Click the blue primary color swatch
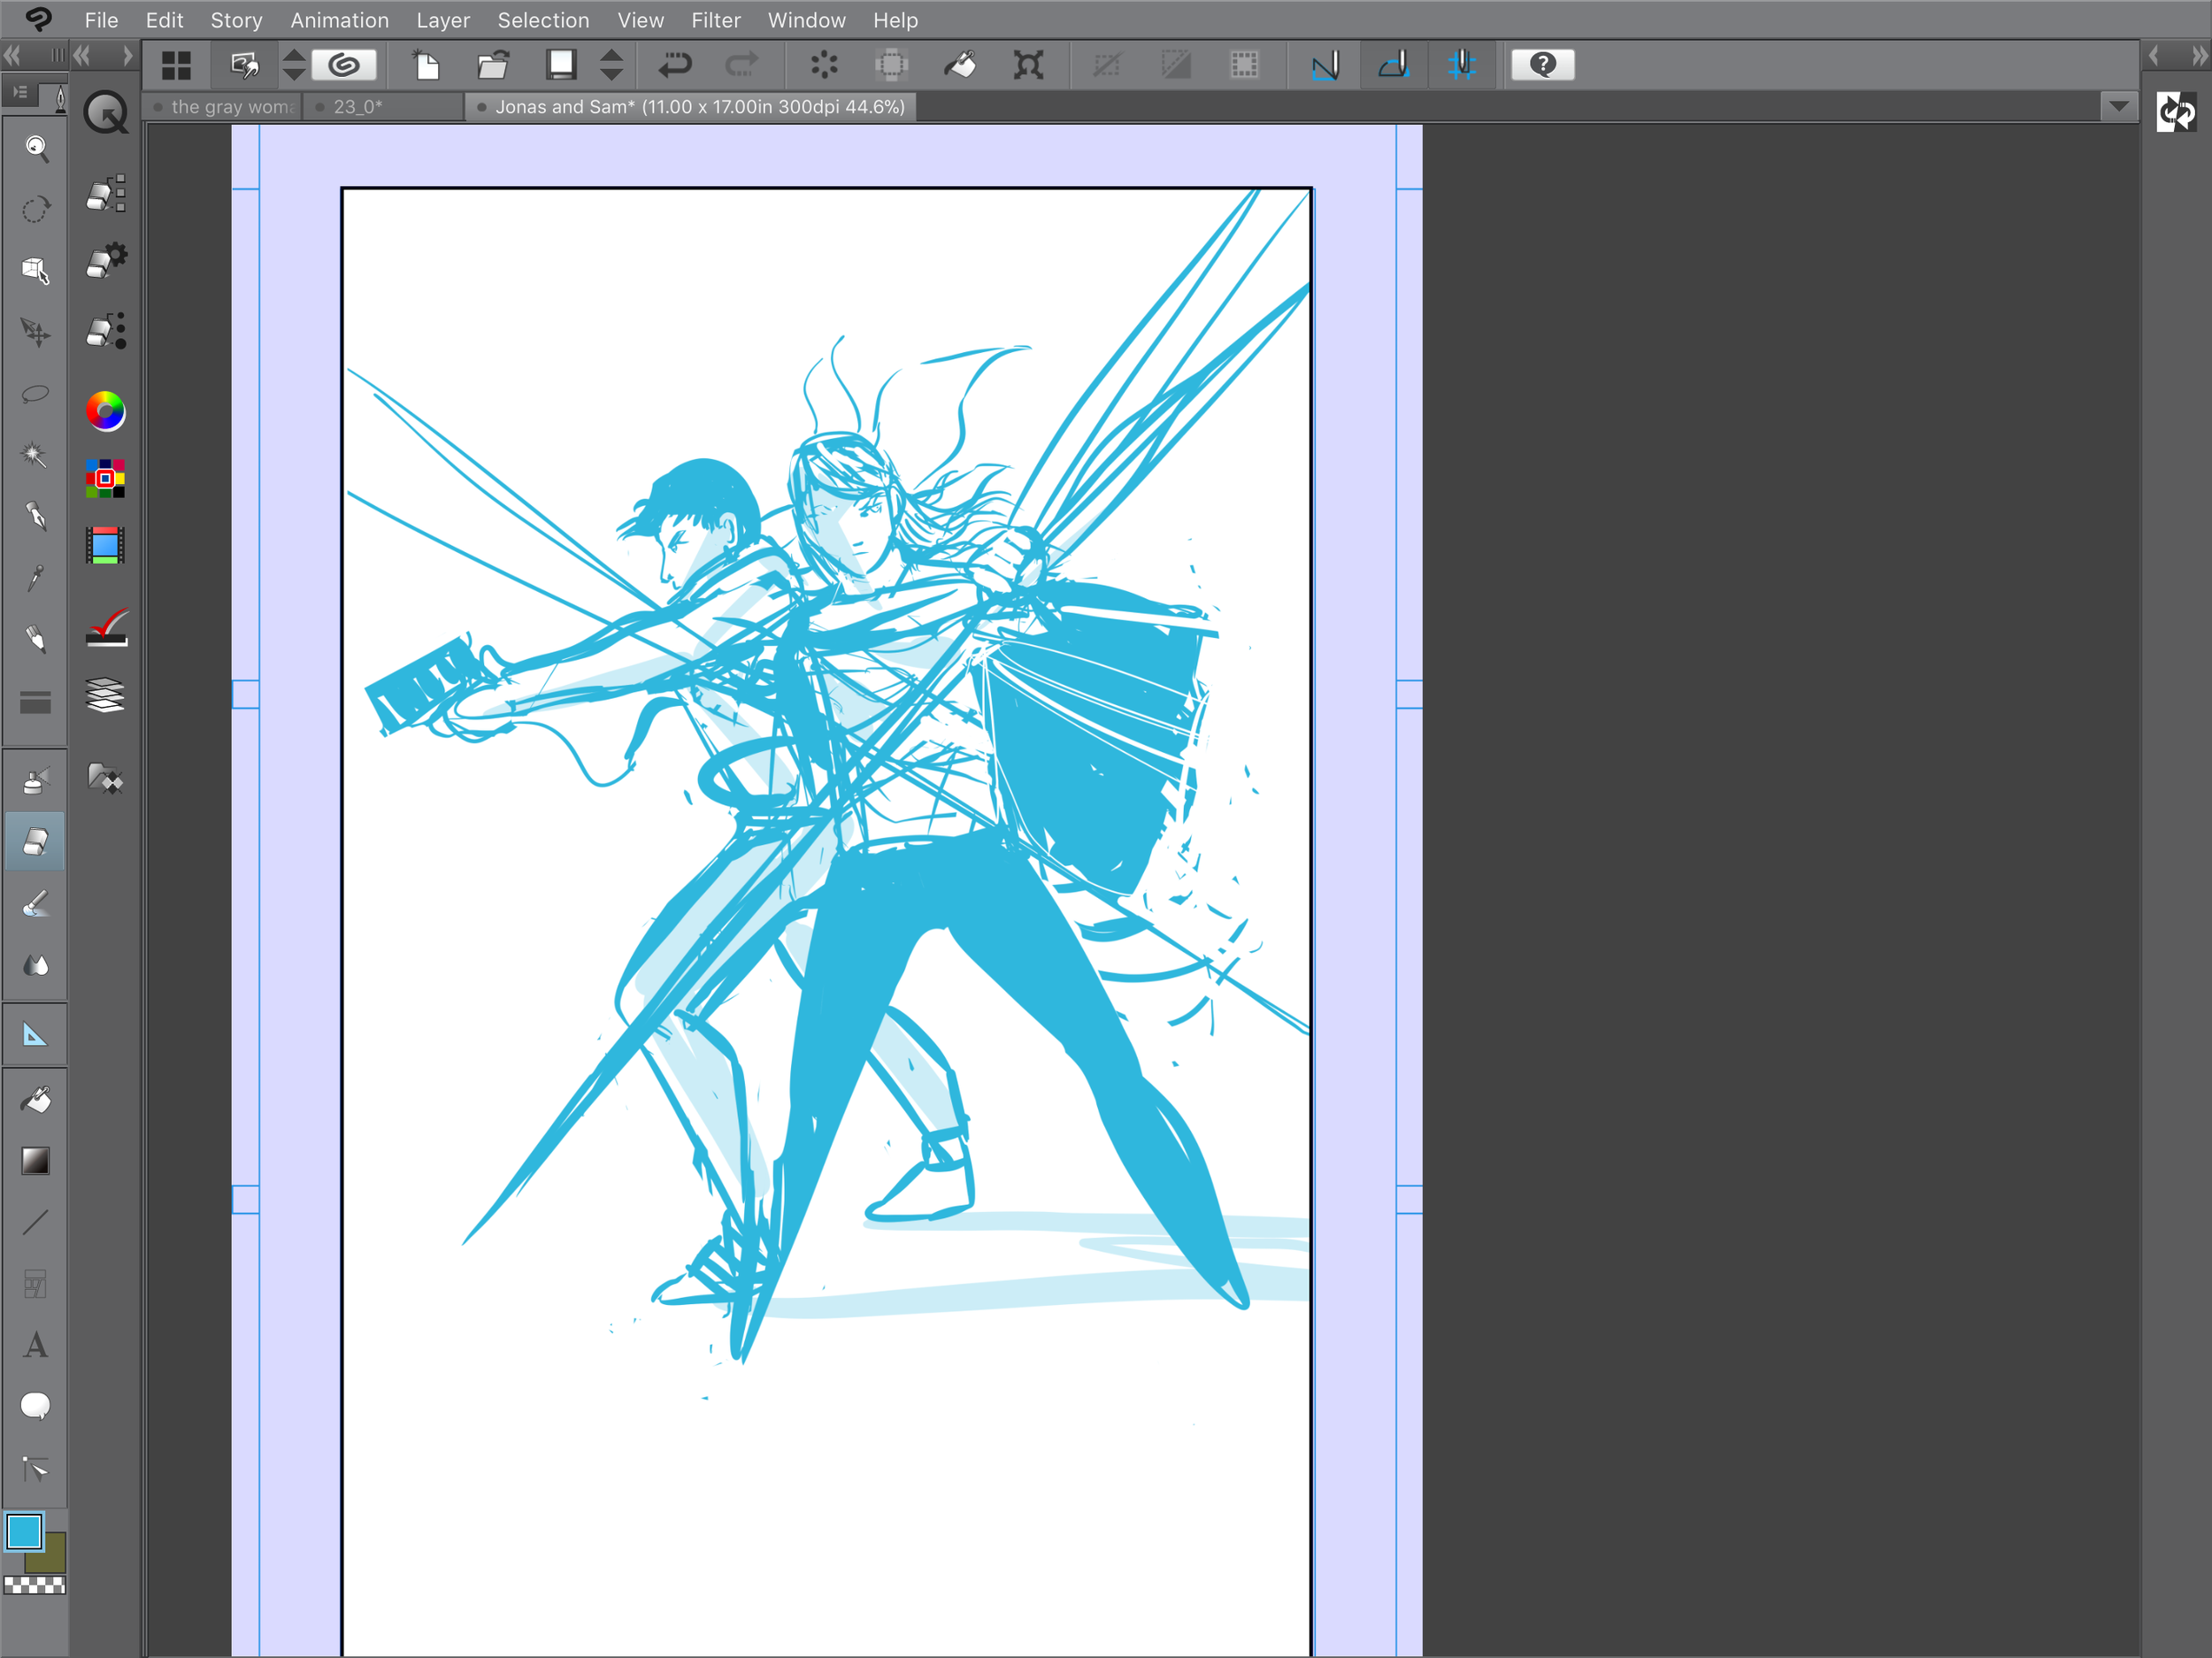2212x1658 pixels. pos(23,1532)
